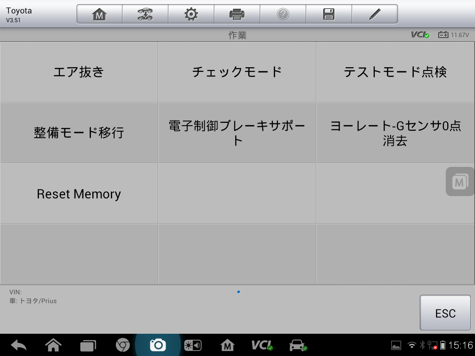The height and width of the screenshot is (356, 475).
Task: Tap the clock showing 15:16
Action: (461, 345)
